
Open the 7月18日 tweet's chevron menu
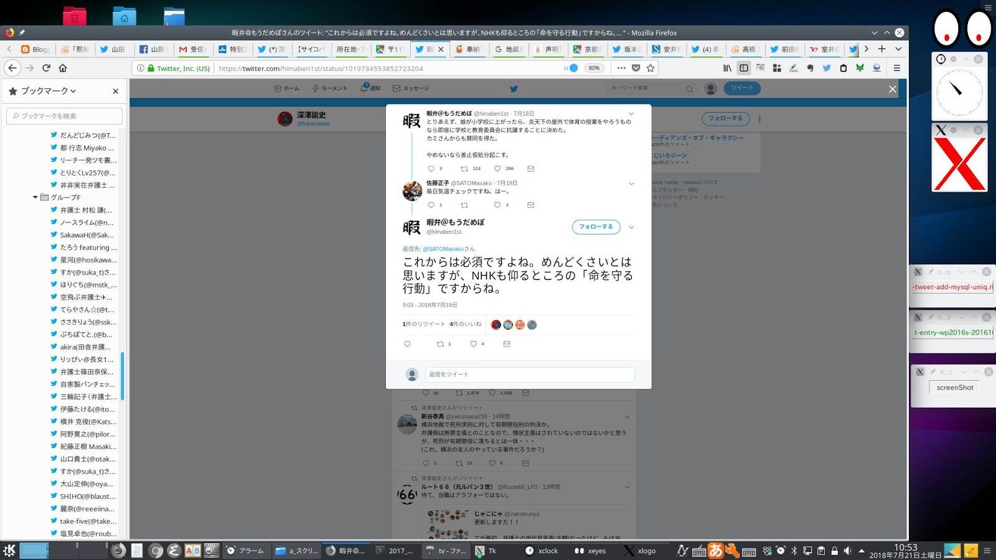pos(631,114)
